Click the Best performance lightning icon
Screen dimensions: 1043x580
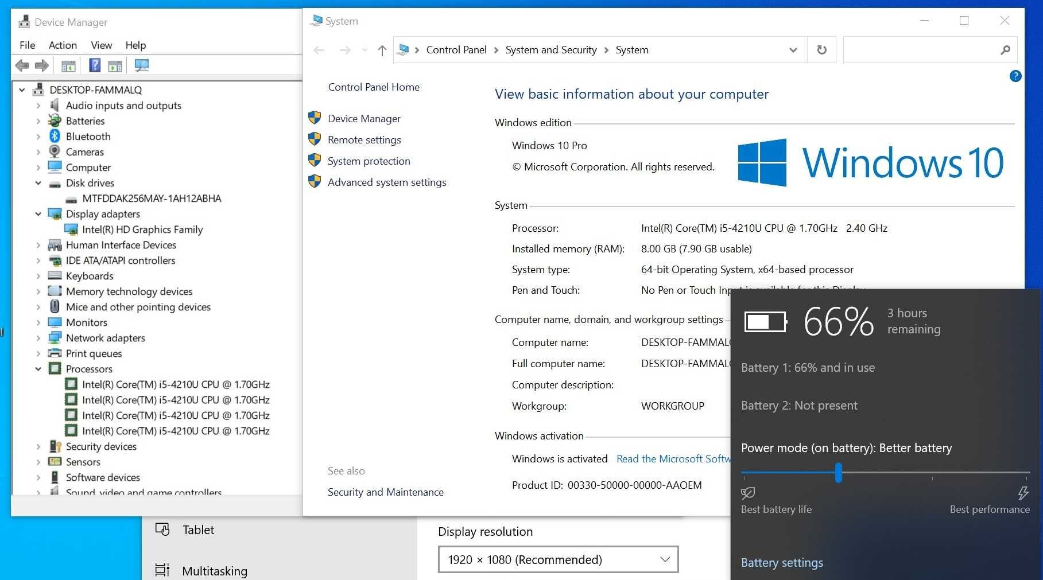coord(1023,493)
